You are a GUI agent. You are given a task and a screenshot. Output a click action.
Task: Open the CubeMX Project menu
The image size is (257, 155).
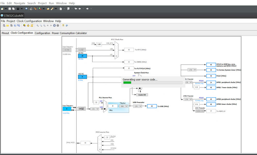point(11,21)
